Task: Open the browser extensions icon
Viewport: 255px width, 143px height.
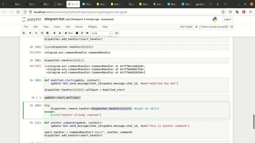Action: click(x=237, y=12)
